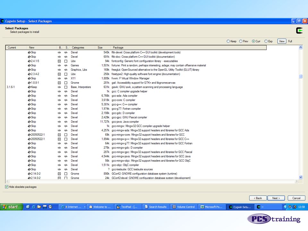
Task: Select the gcc-gdc: D compiler text
Action: [123, 113]
